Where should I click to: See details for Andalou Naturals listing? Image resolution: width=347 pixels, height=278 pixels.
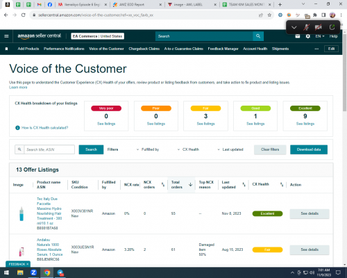tap(310, 250)
